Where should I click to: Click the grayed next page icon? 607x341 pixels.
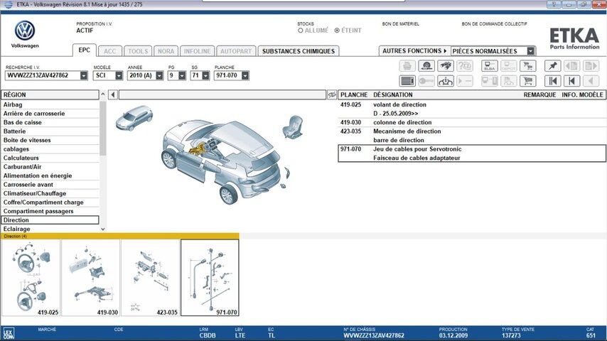pyautogui.click(x=591, y=66)
